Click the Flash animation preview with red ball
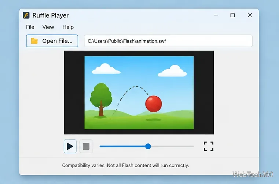 coord(139,93)
